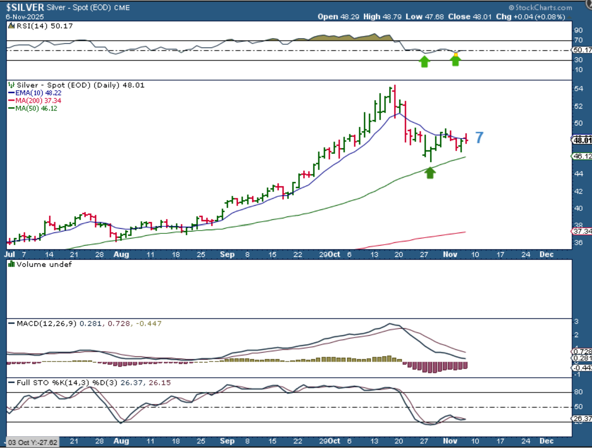Click the 80 level on stochastic axis
Image resolution: width=592 pixels, height=448 pixels.
pyautogui.click(x=578, y=392)
